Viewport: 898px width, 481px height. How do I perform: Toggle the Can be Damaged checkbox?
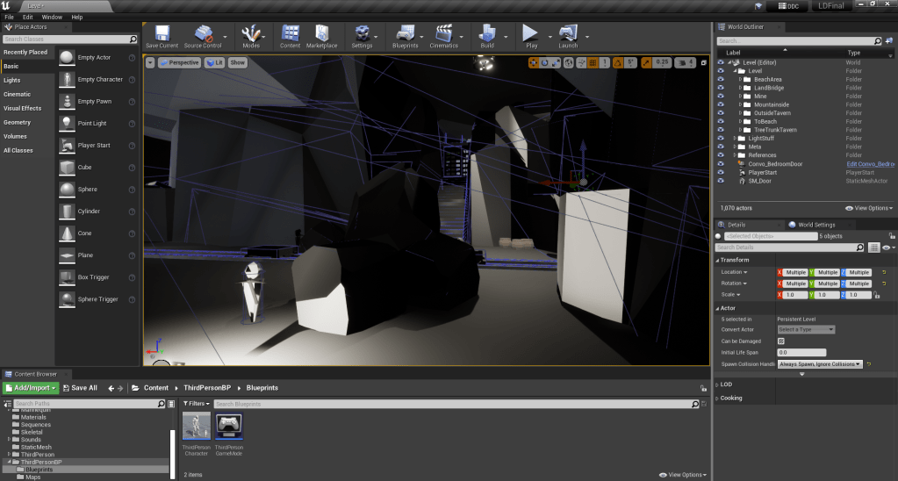[781, 341]
